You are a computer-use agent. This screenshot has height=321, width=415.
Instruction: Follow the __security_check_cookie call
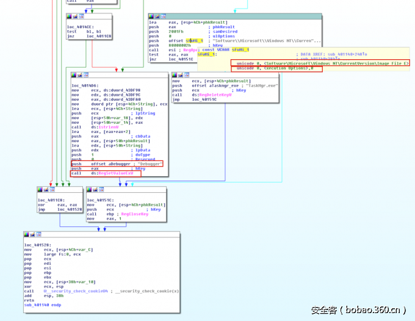click(69, 291)
